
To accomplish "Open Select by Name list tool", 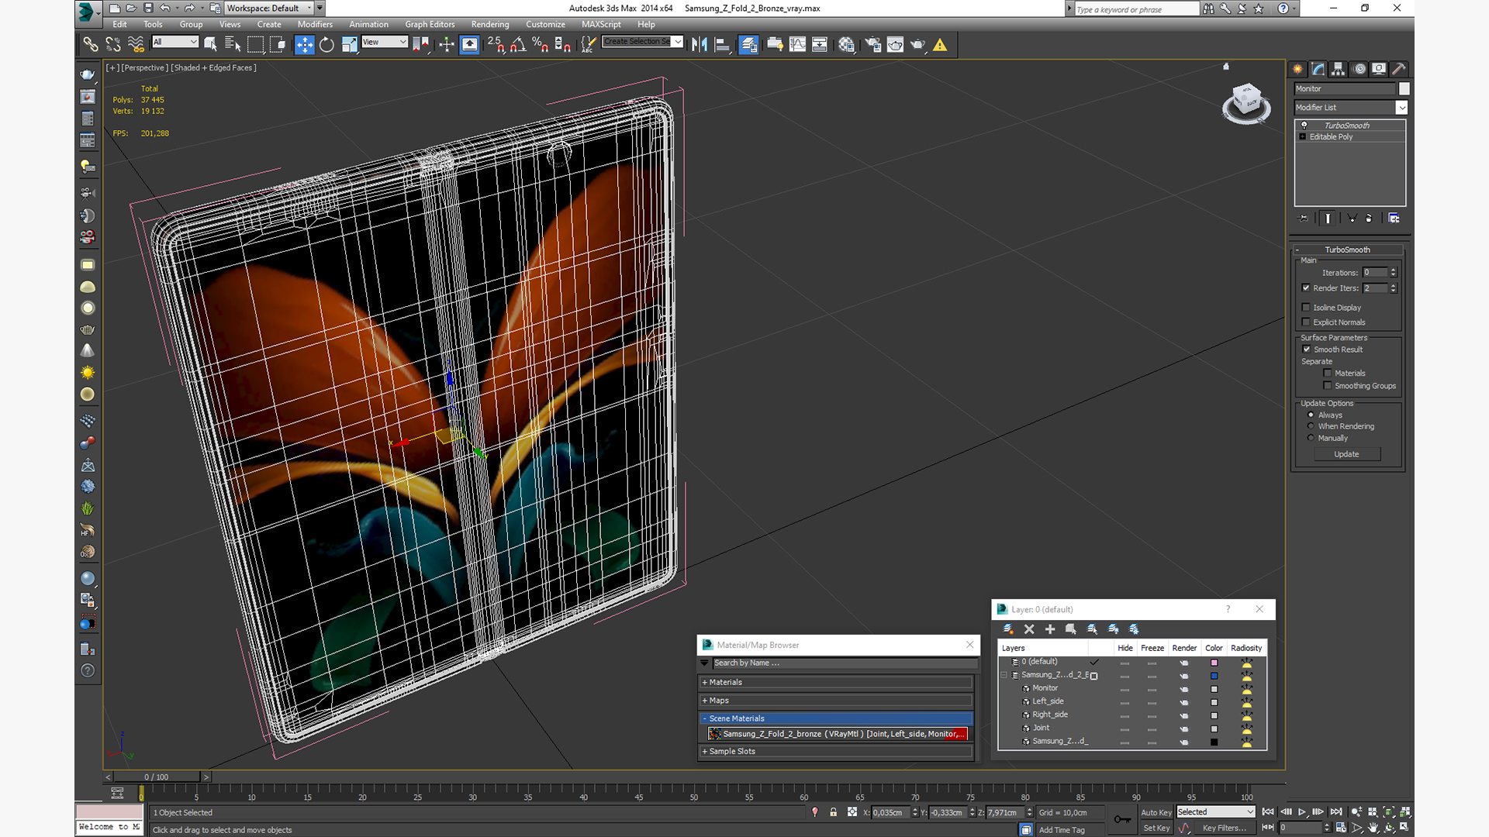I will pos(232,45).
